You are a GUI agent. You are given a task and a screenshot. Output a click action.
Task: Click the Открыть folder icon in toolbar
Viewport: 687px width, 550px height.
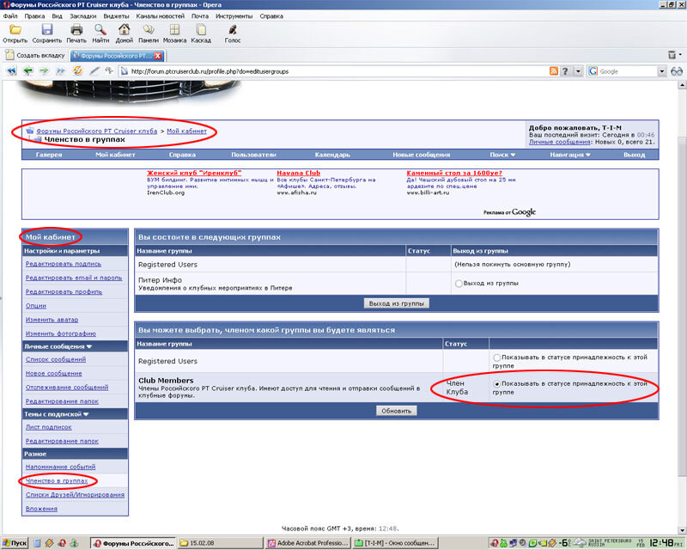click(15, 30)
